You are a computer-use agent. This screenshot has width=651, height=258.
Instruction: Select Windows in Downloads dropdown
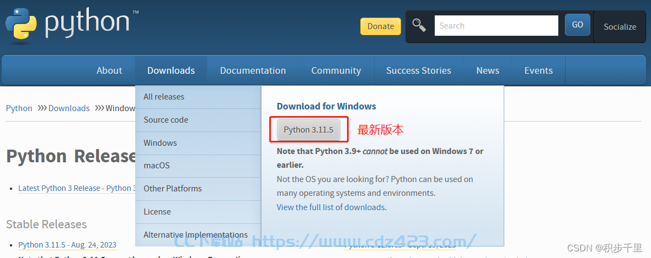[x=198, y=143]
